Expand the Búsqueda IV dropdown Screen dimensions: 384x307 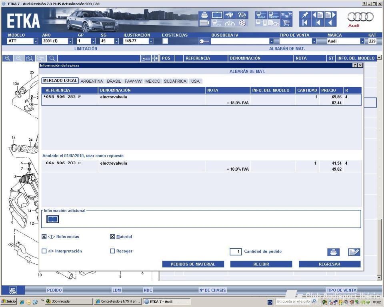pos(271,41)
